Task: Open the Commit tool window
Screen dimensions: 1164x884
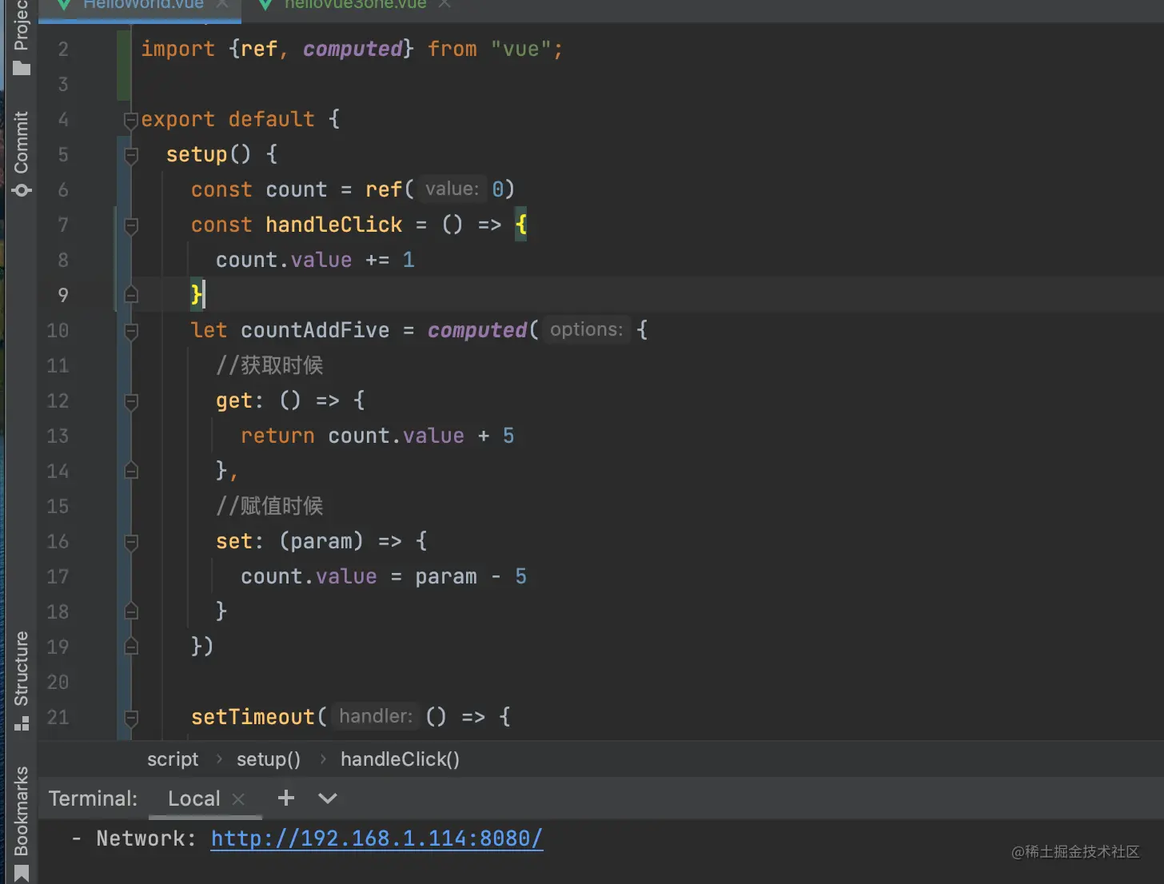Action: [22, 153]
